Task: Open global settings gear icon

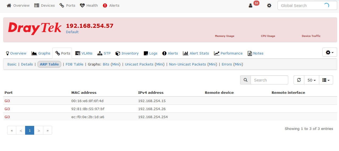Action: [269, 6]
